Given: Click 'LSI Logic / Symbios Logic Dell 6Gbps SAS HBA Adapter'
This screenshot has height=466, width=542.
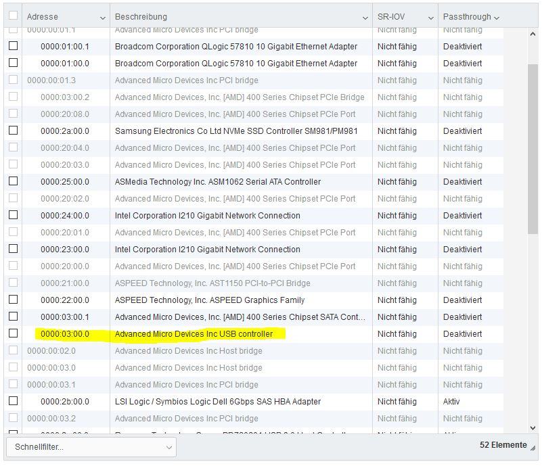Looking at the screenshot, I should [218, 401].
